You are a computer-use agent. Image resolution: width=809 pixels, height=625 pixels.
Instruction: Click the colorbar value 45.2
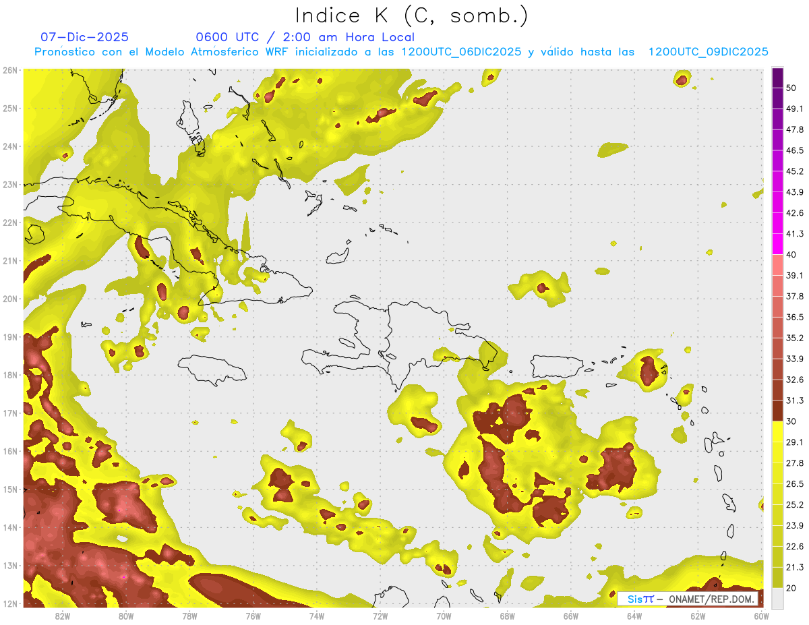(x=795, y=171)
